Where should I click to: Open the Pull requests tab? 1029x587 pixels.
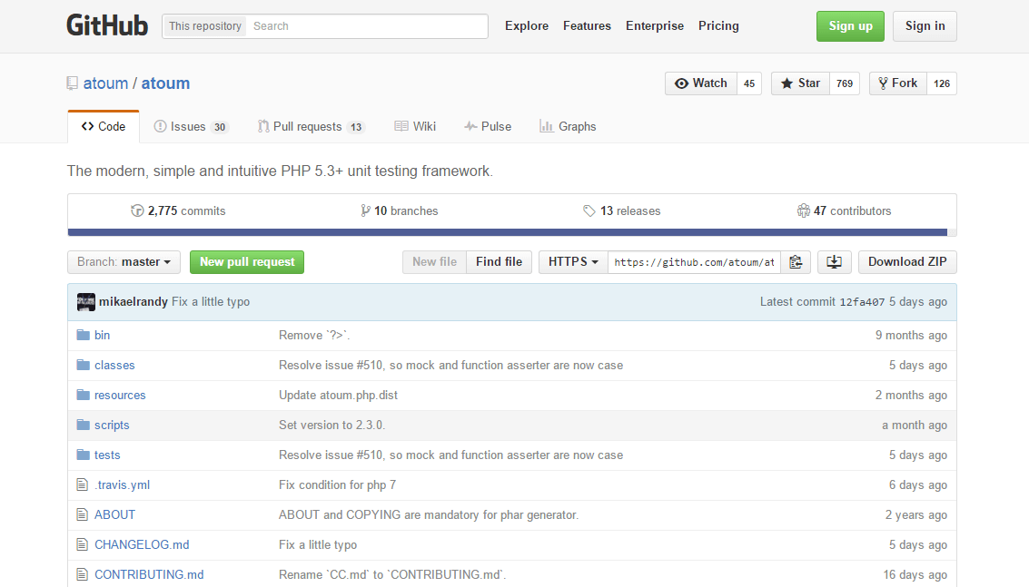(312, 127)
